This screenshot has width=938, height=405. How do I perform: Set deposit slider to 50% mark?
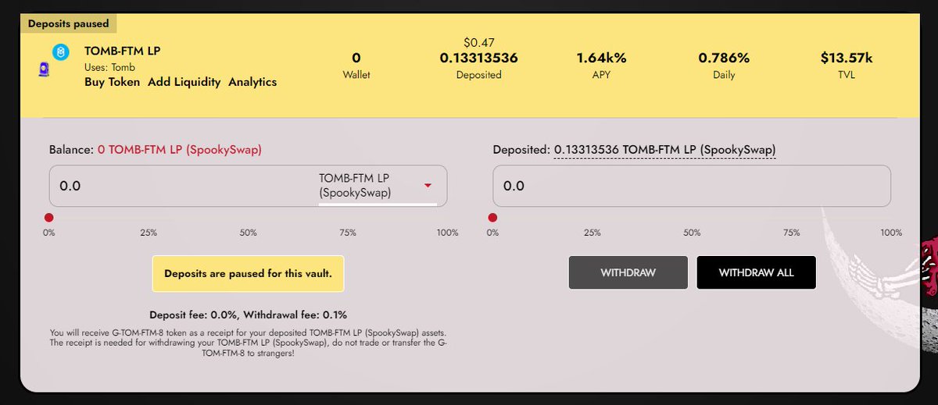249,233
